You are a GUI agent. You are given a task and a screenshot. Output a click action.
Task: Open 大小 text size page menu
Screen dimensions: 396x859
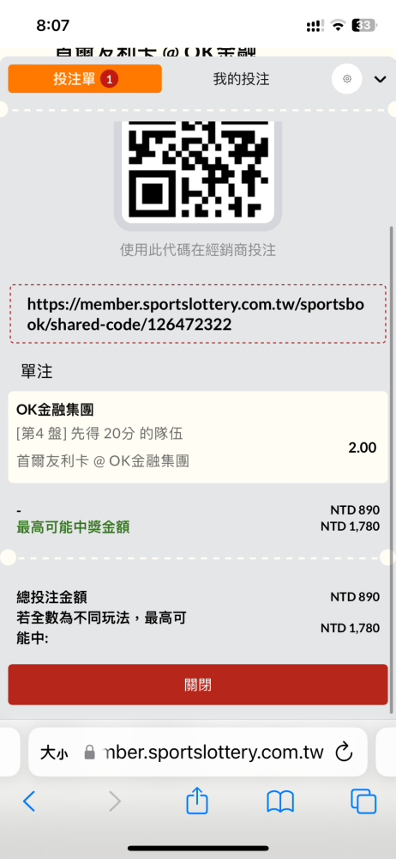click(54, 752)
